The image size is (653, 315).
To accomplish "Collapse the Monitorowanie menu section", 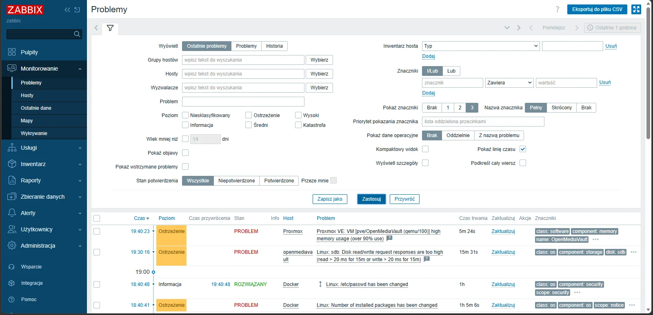I will pyautogui.click(x=80, y=69).
